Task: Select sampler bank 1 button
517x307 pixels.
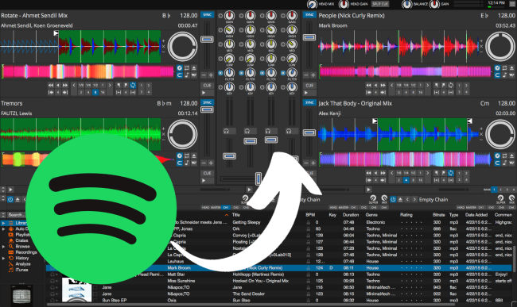Action: (x=494, y=190)
